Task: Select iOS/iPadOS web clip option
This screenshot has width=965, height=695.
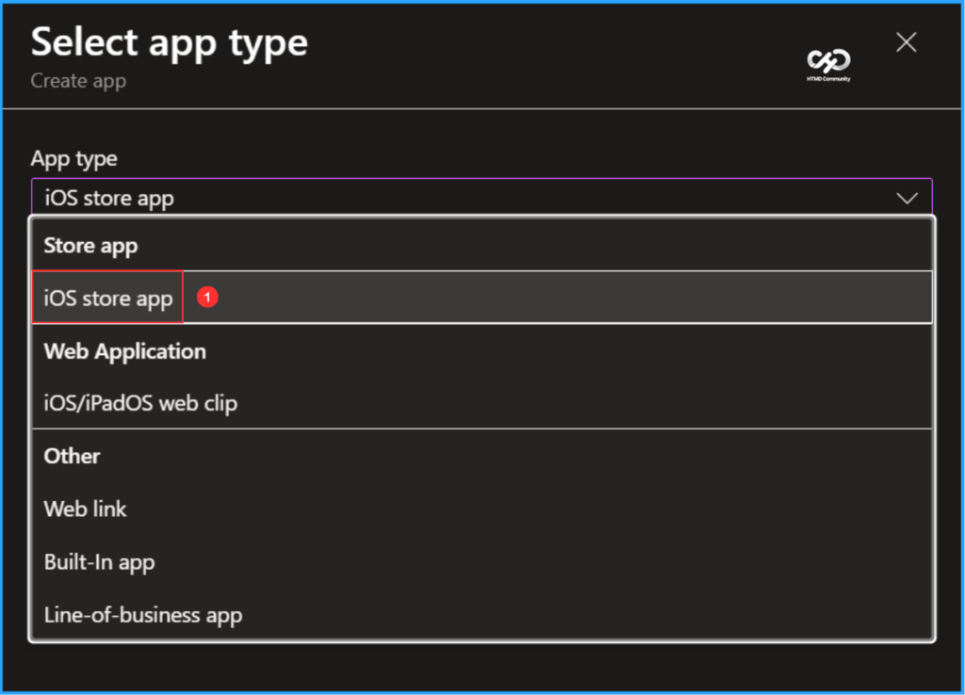Action: (140, 402)
